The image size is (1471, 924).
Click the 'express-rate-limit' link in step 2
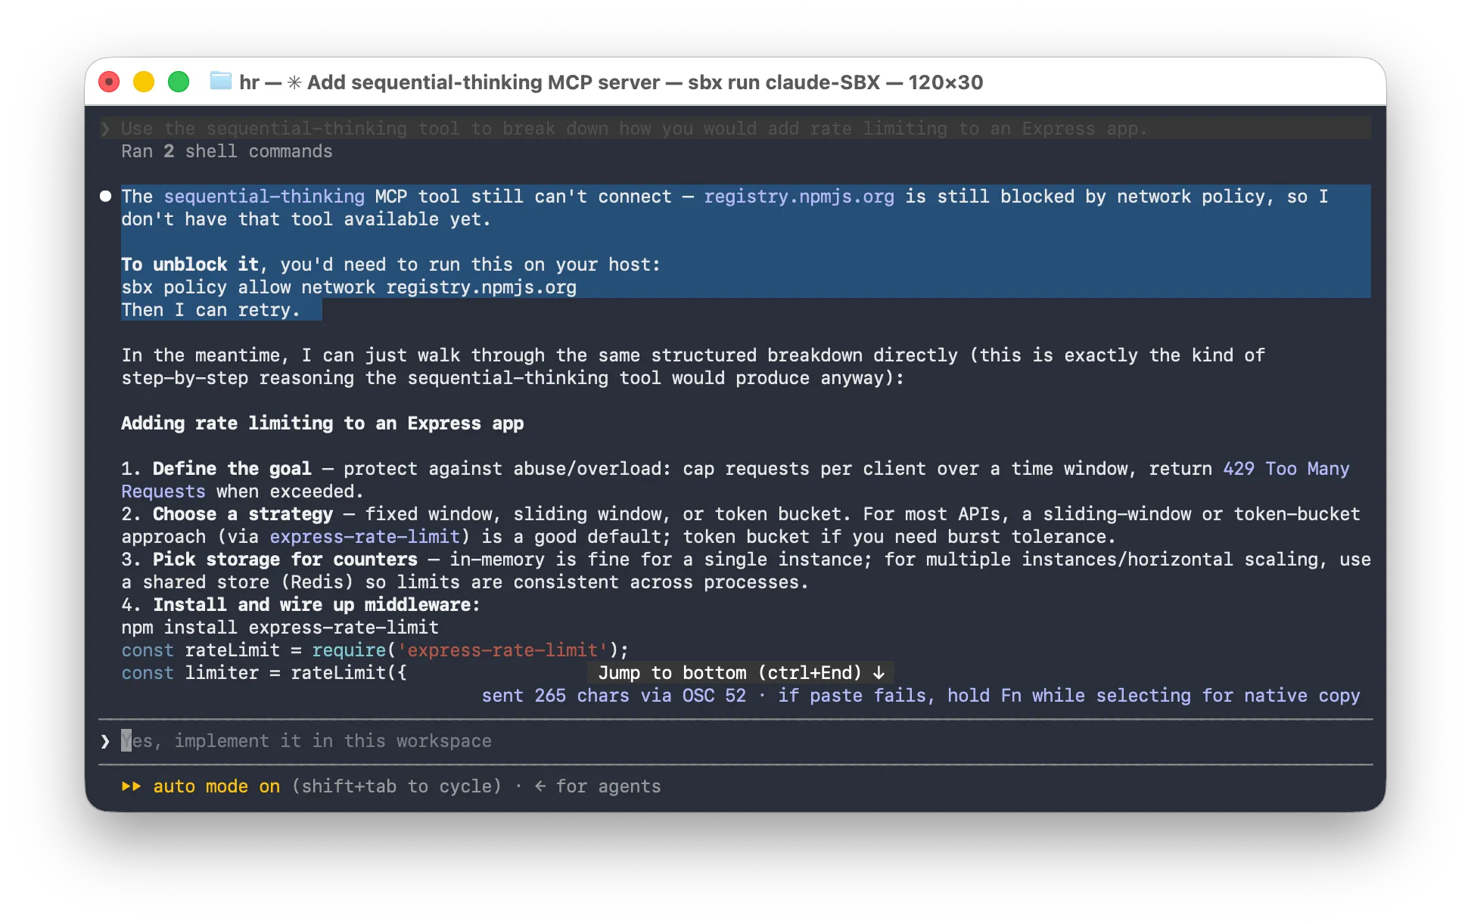click(x=365, y=537)
